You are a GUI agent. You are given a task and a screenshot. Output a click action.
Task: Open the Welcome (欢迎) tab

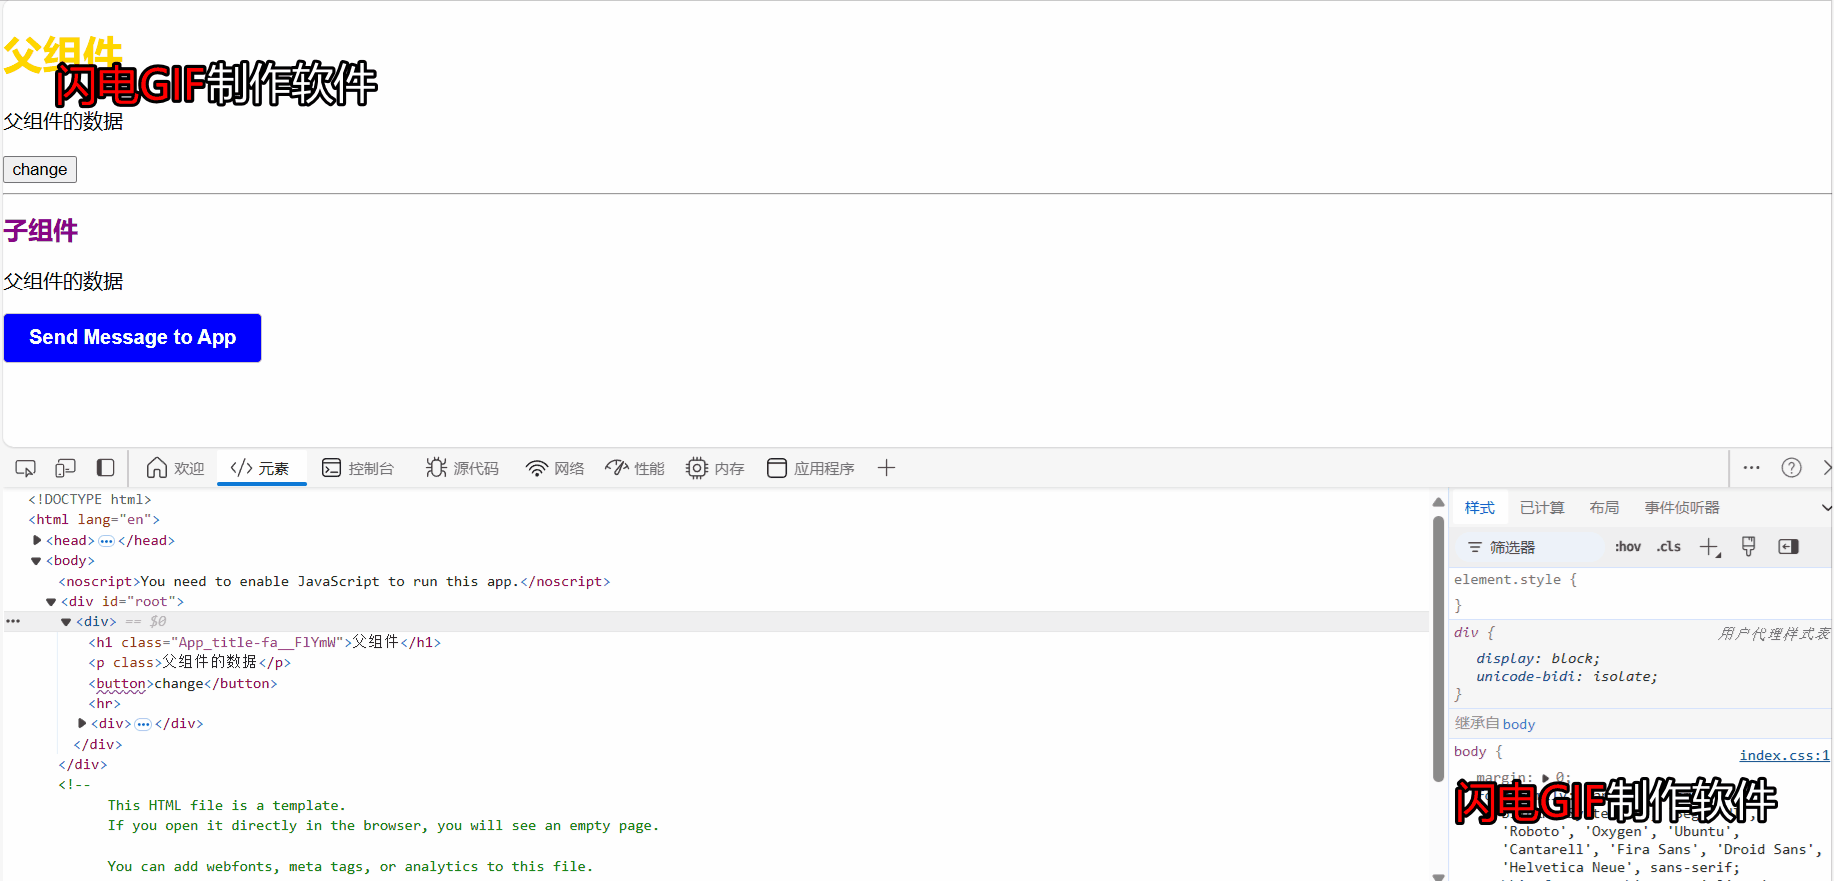(x=175, y=468)
